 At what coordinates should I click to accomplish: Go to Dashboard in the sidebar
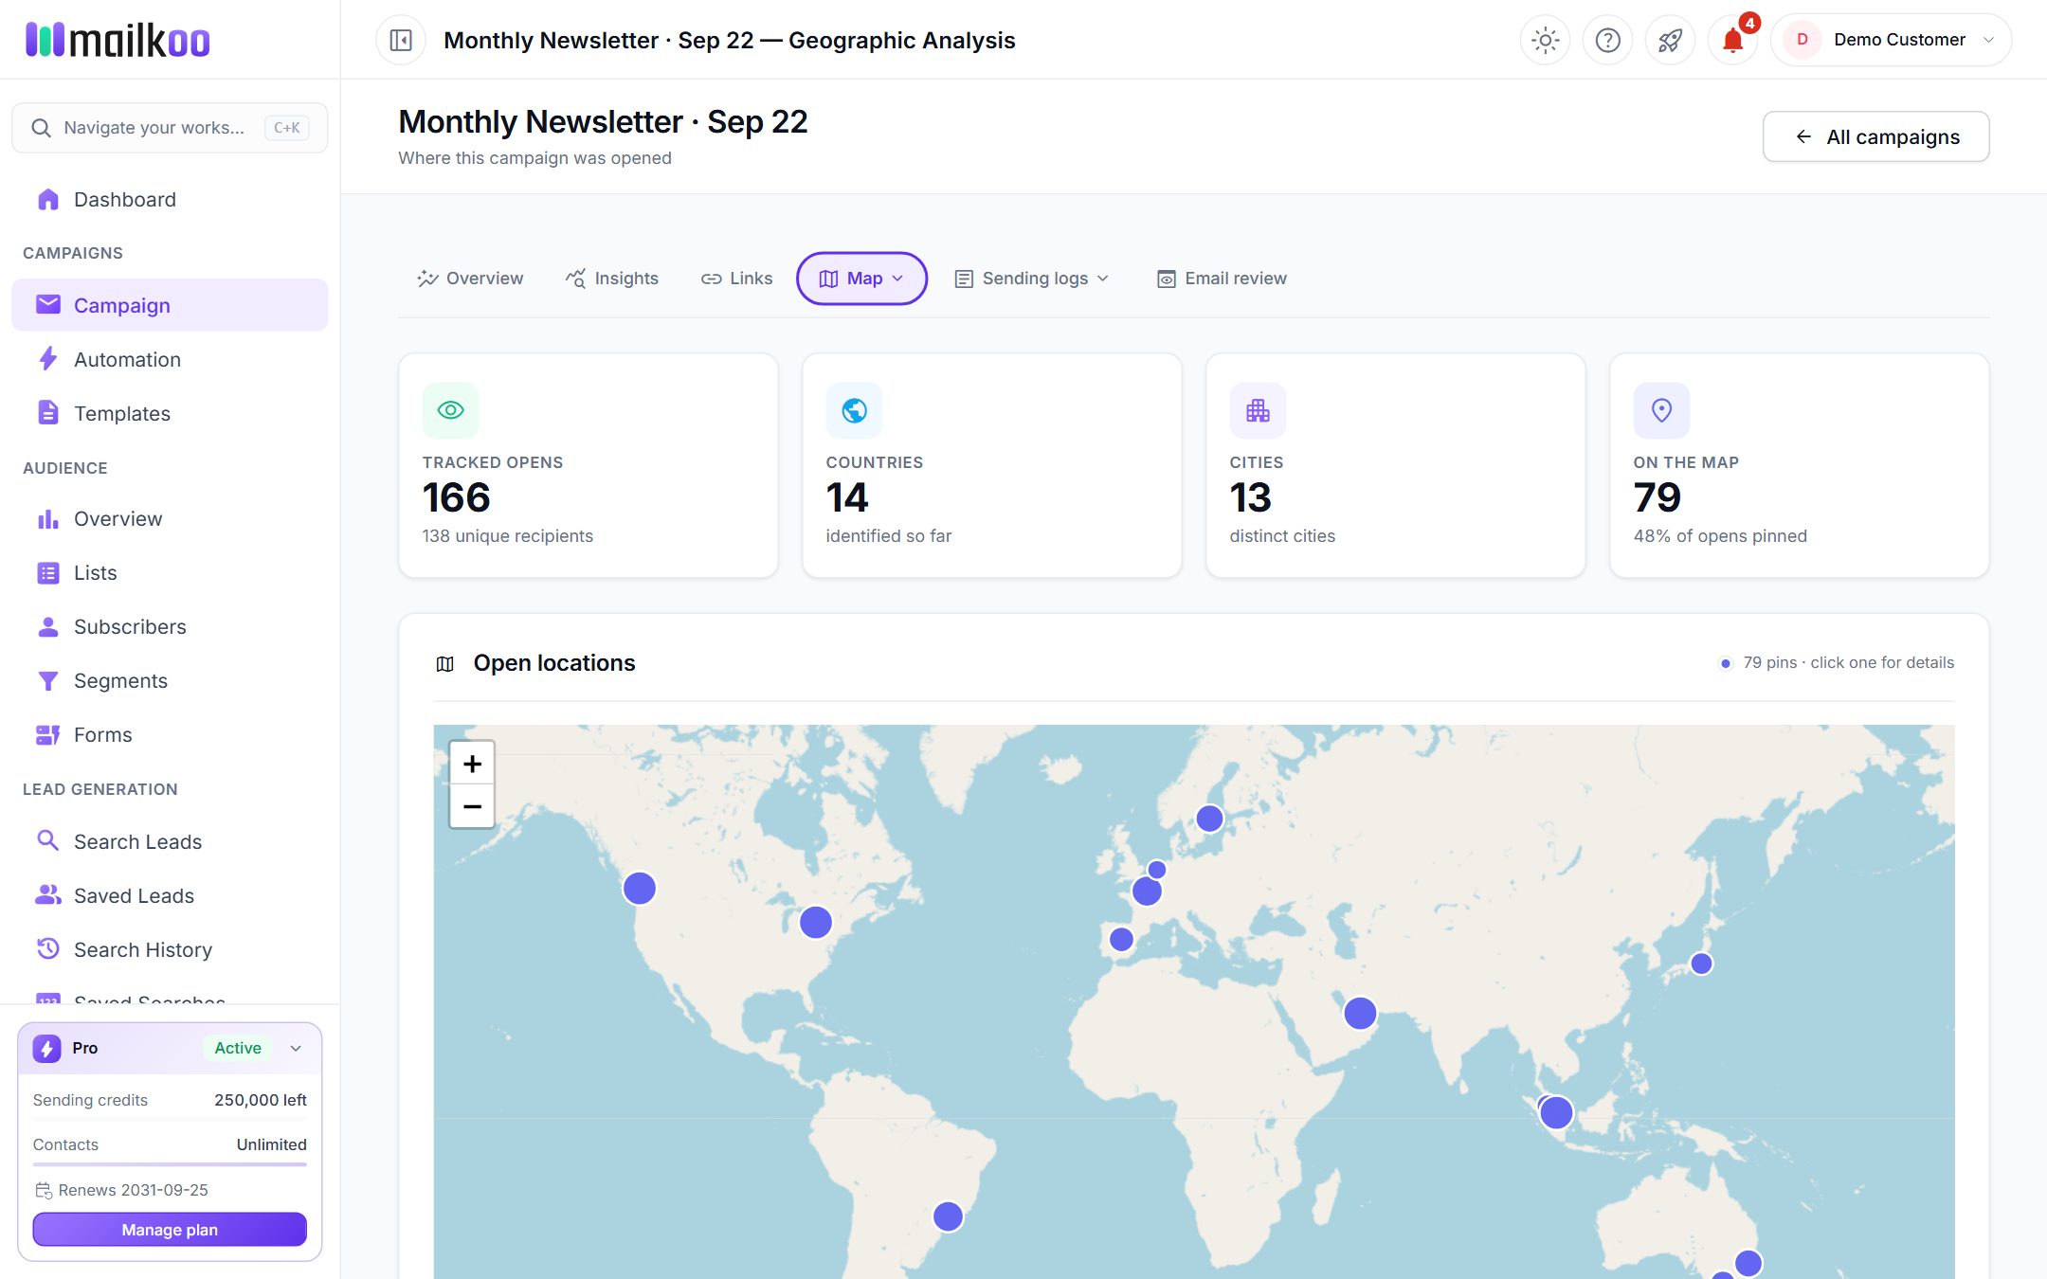tap(170, 199)
